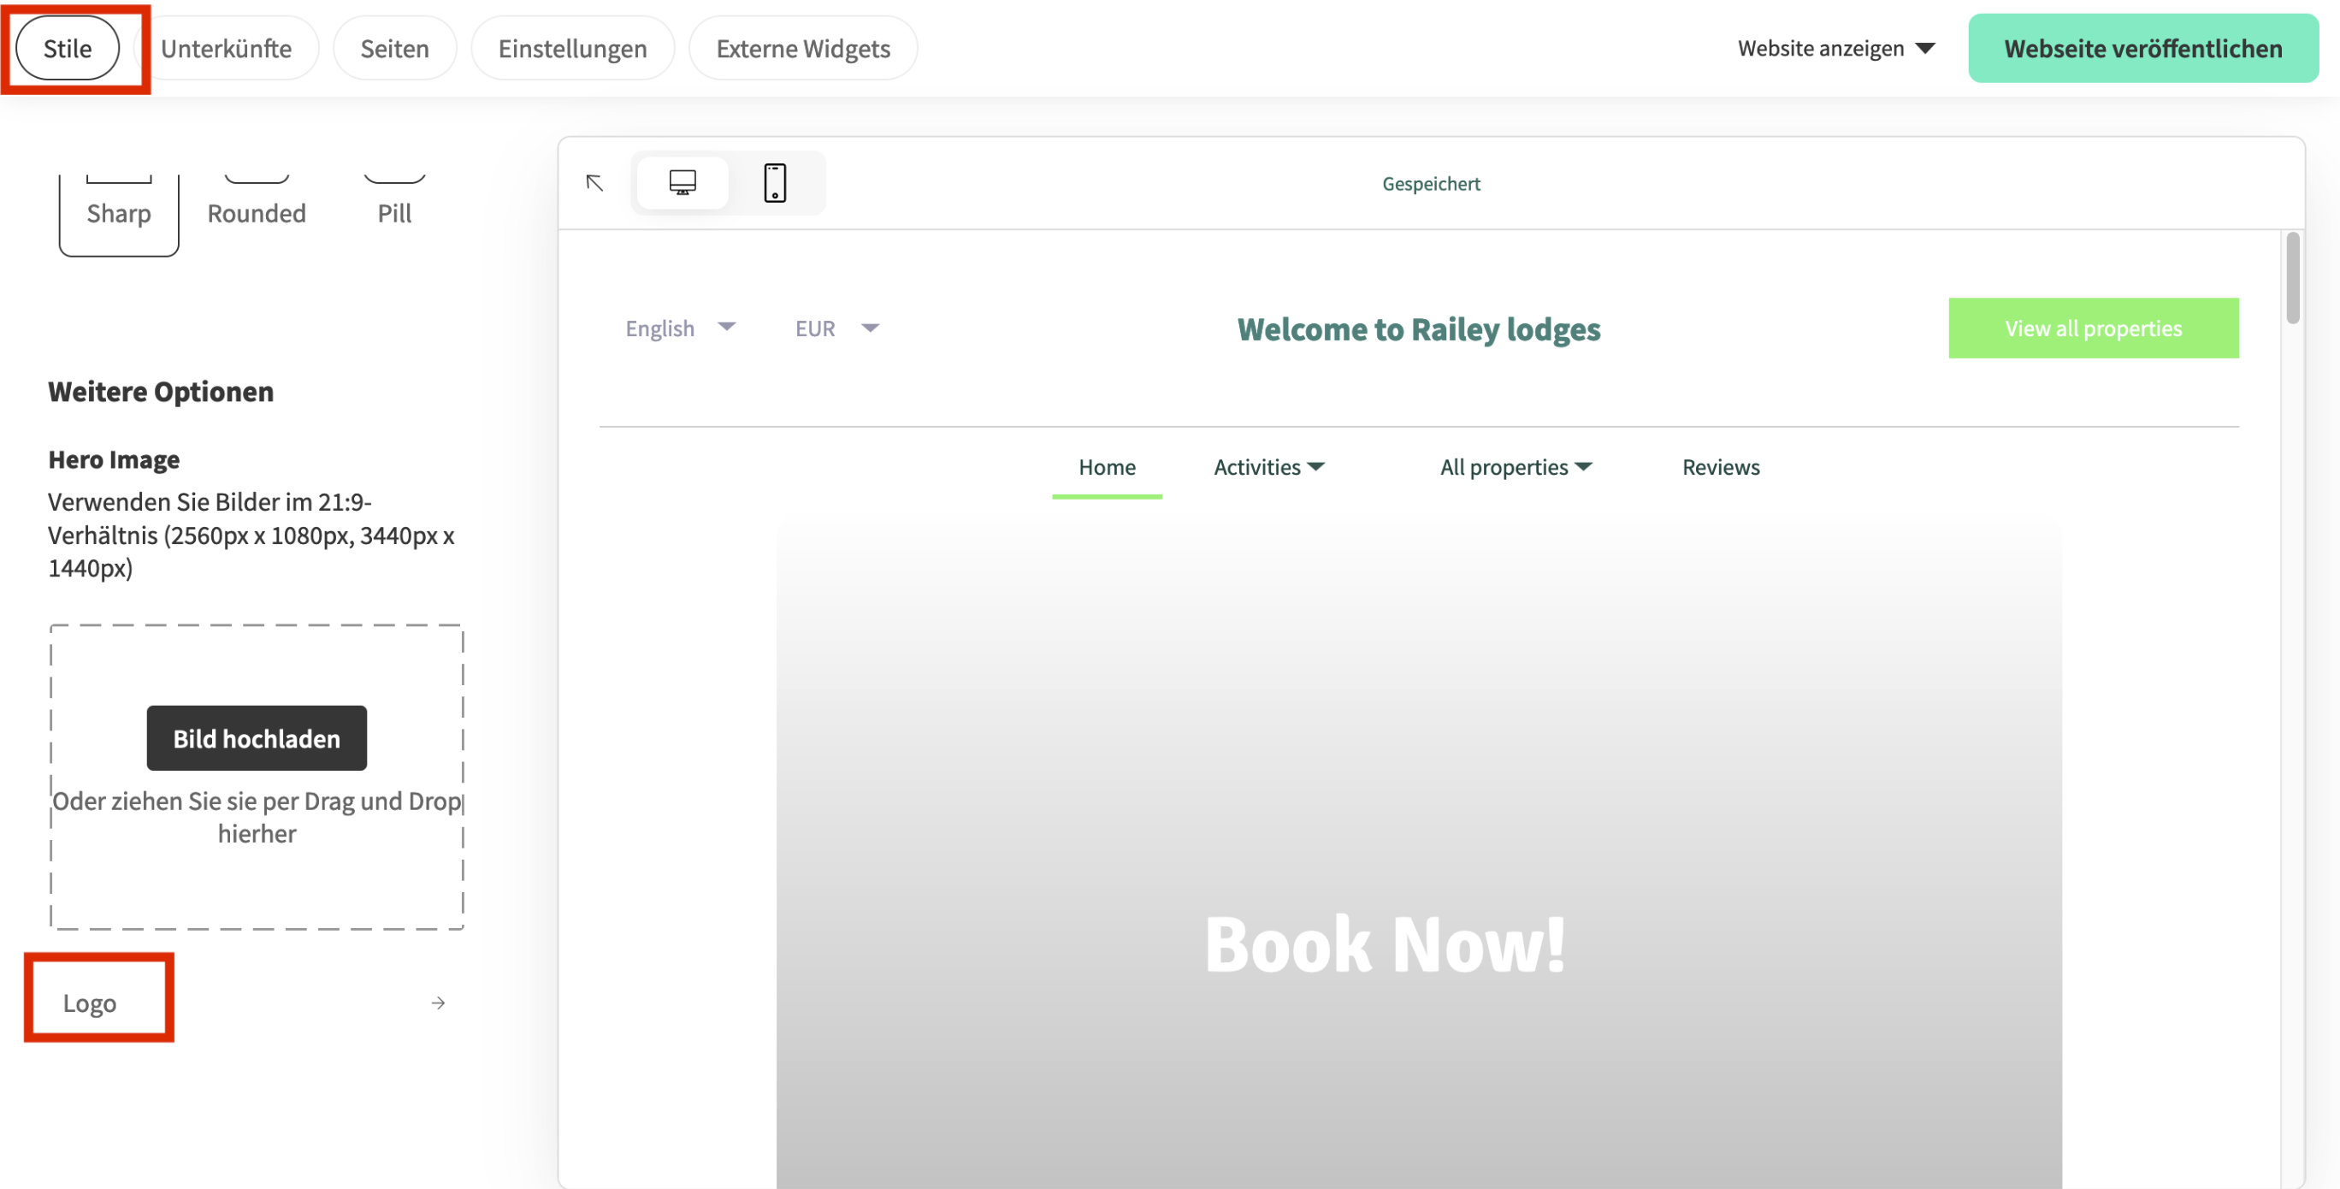
Task: Click the diagonal expand arrow icon
Action: [x=595, y=182]
